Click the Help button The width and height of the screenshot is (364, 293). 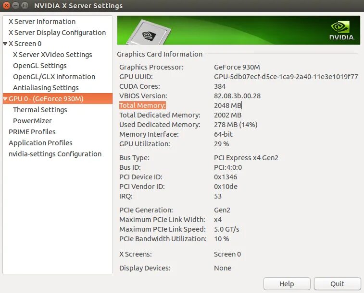[287, 284]
